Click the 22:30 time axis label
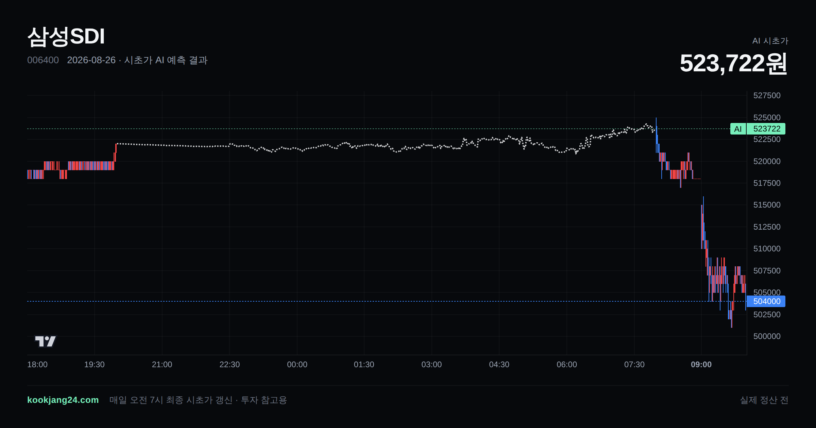The width and height of the screenshot is (816, 428). coord(230,364)
